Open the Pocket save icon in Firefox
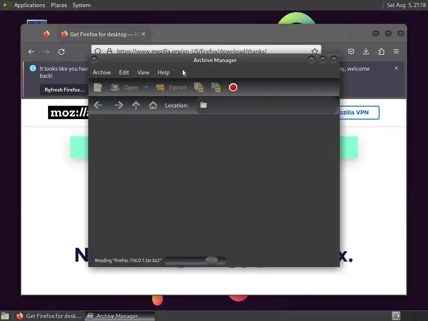 351,51
